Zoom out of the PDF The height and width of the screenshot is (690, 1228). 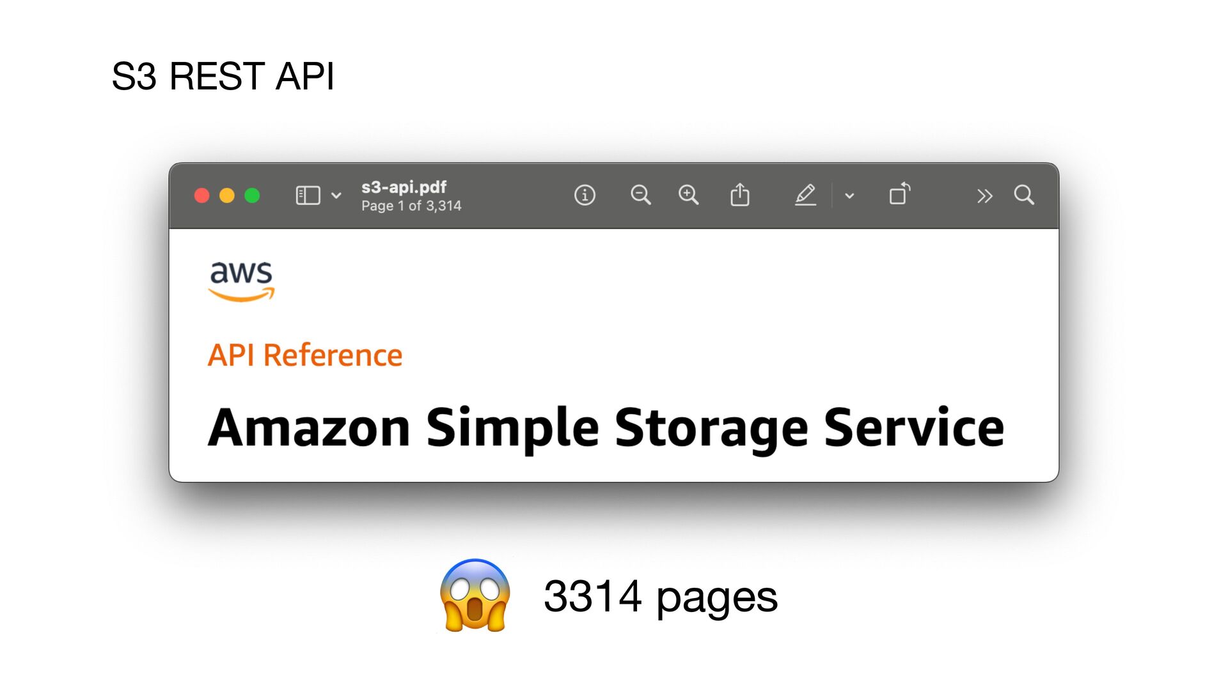(x=640, y=195)
